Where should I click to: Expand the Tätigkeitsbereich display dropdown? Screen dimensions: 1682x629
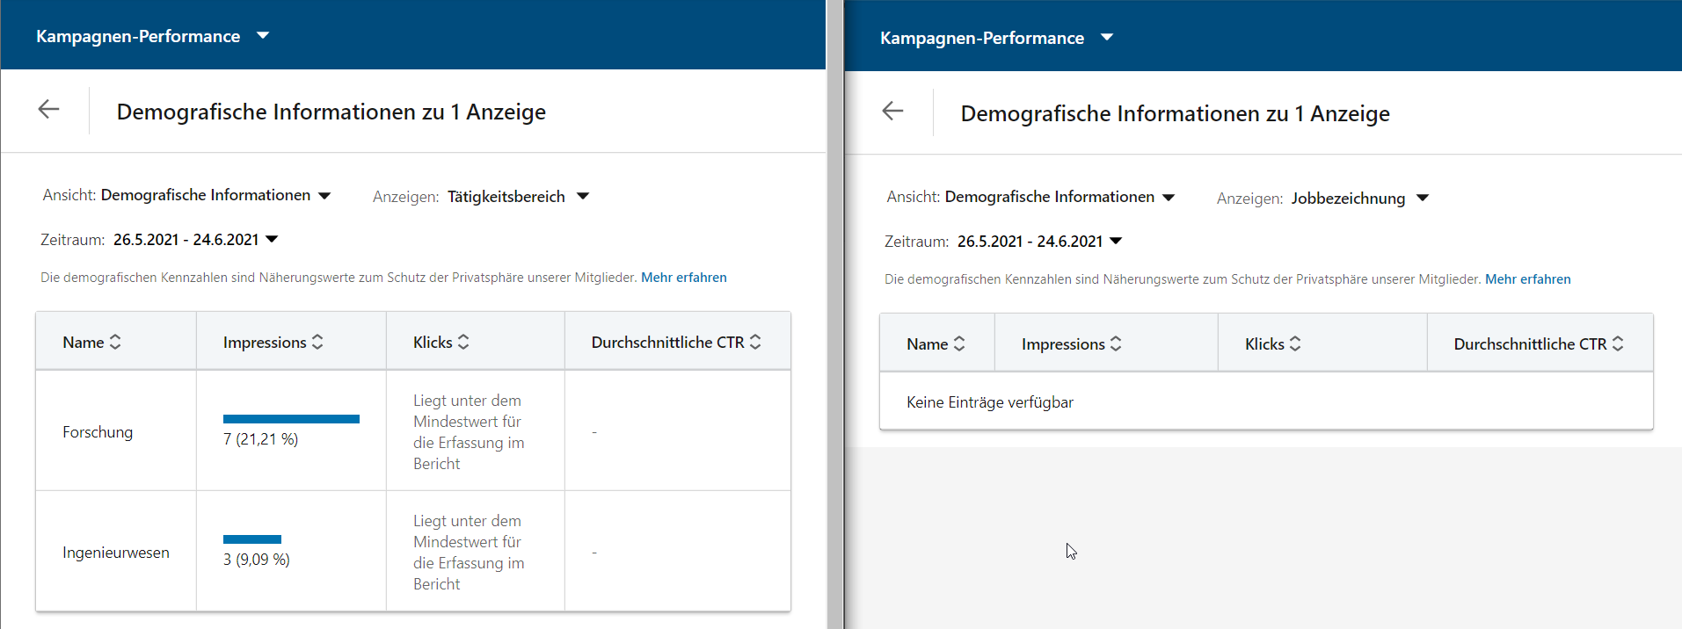tap(517, 197)
